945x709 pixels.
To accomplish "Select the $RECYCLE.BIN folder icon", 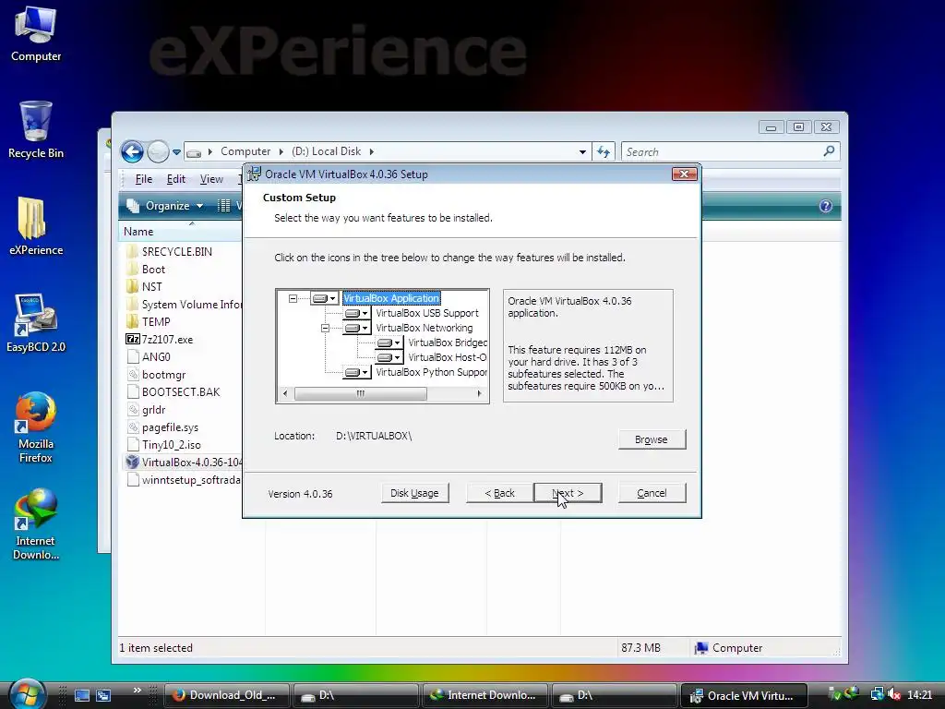I will click(x=133, y=251).
